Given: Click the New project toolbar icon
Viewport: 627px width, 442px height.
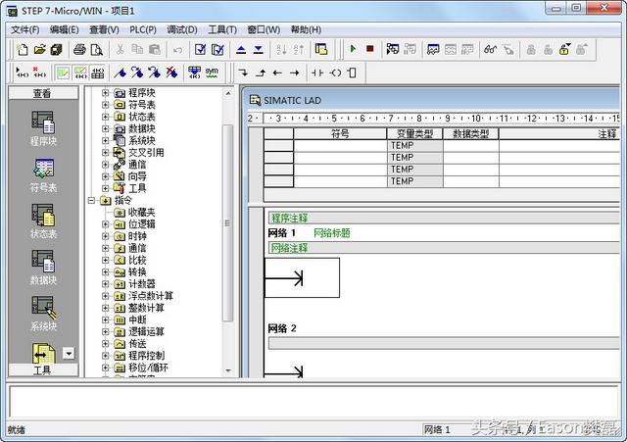Looking at the screenshot, I should [22, 50].
